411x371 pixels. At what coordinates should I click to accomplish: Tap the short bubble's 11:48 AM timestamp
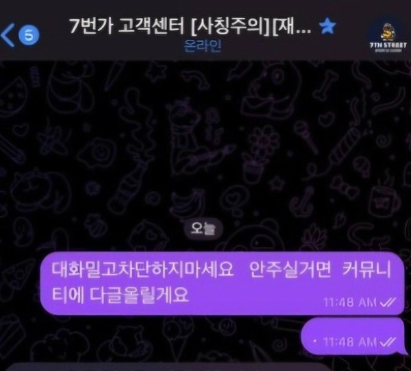point(350,342)
